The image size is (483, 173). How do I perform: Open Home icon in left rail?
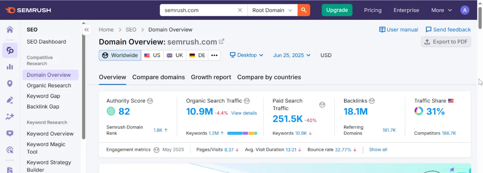tap(10, 30)
